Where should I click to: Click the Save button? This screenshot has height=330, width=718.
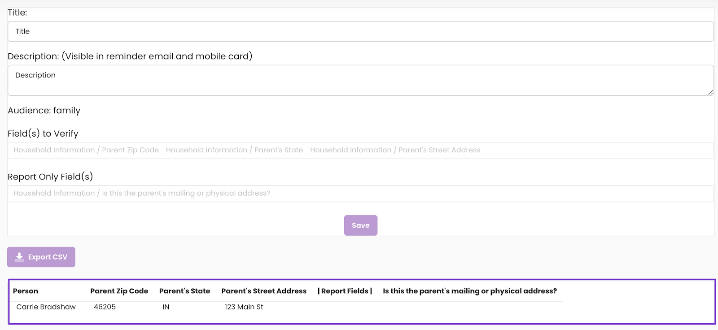click(x=361, y=225)
